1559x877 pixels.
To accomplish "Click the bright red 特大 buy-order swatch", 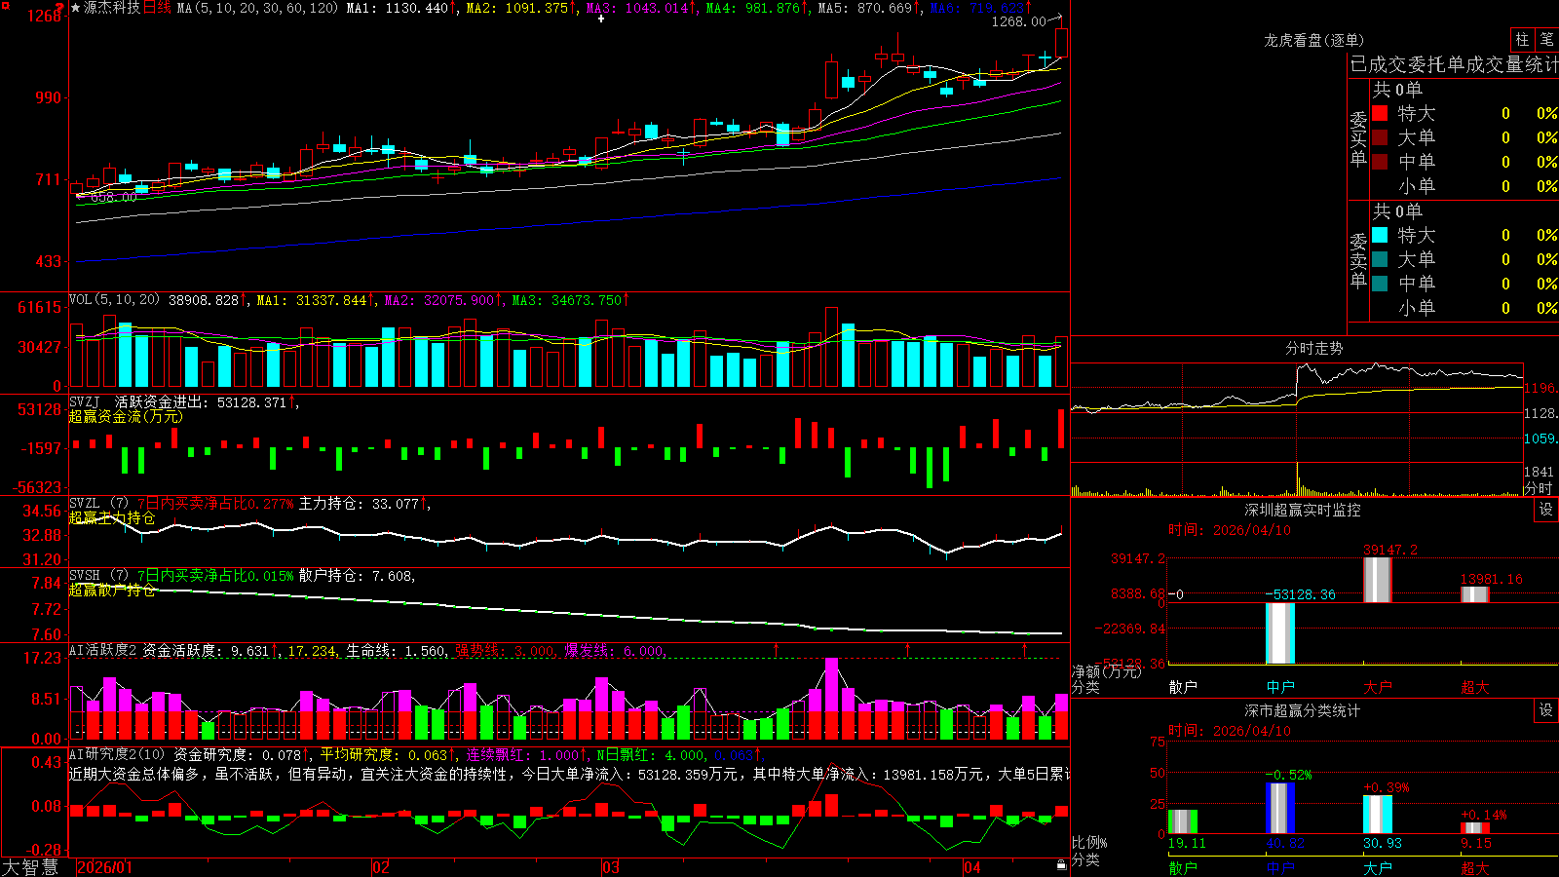I will click(x=1380, y=113).
